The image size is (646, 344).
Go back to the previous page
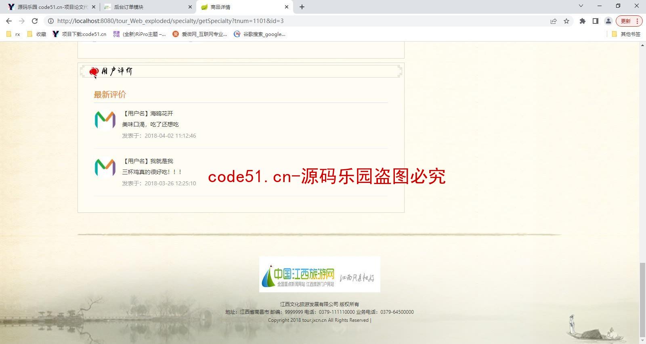click(x=9, y=21)
